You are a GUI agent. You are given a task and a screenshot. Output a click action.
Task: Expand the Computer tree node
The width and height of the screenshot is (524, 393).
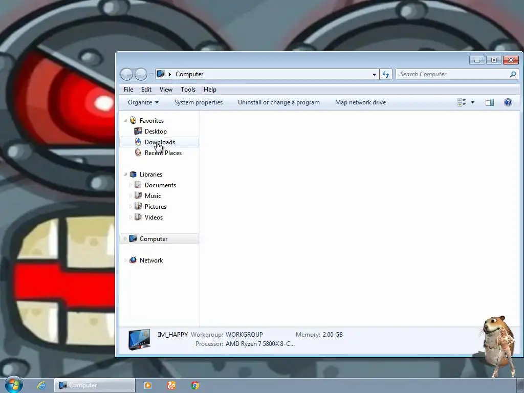125,238
